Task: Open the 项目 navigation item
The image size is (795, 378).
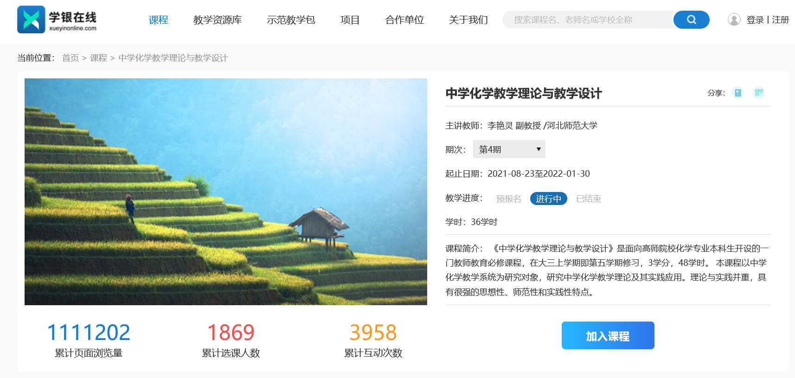Action: point(350,20)
